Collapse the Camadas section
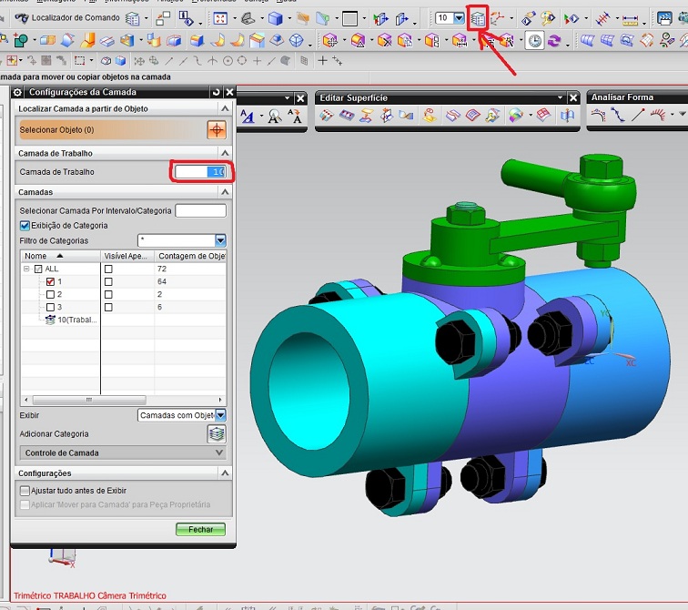Image resolution: width=688 pixels, height=610 pixels. (225, 192)
